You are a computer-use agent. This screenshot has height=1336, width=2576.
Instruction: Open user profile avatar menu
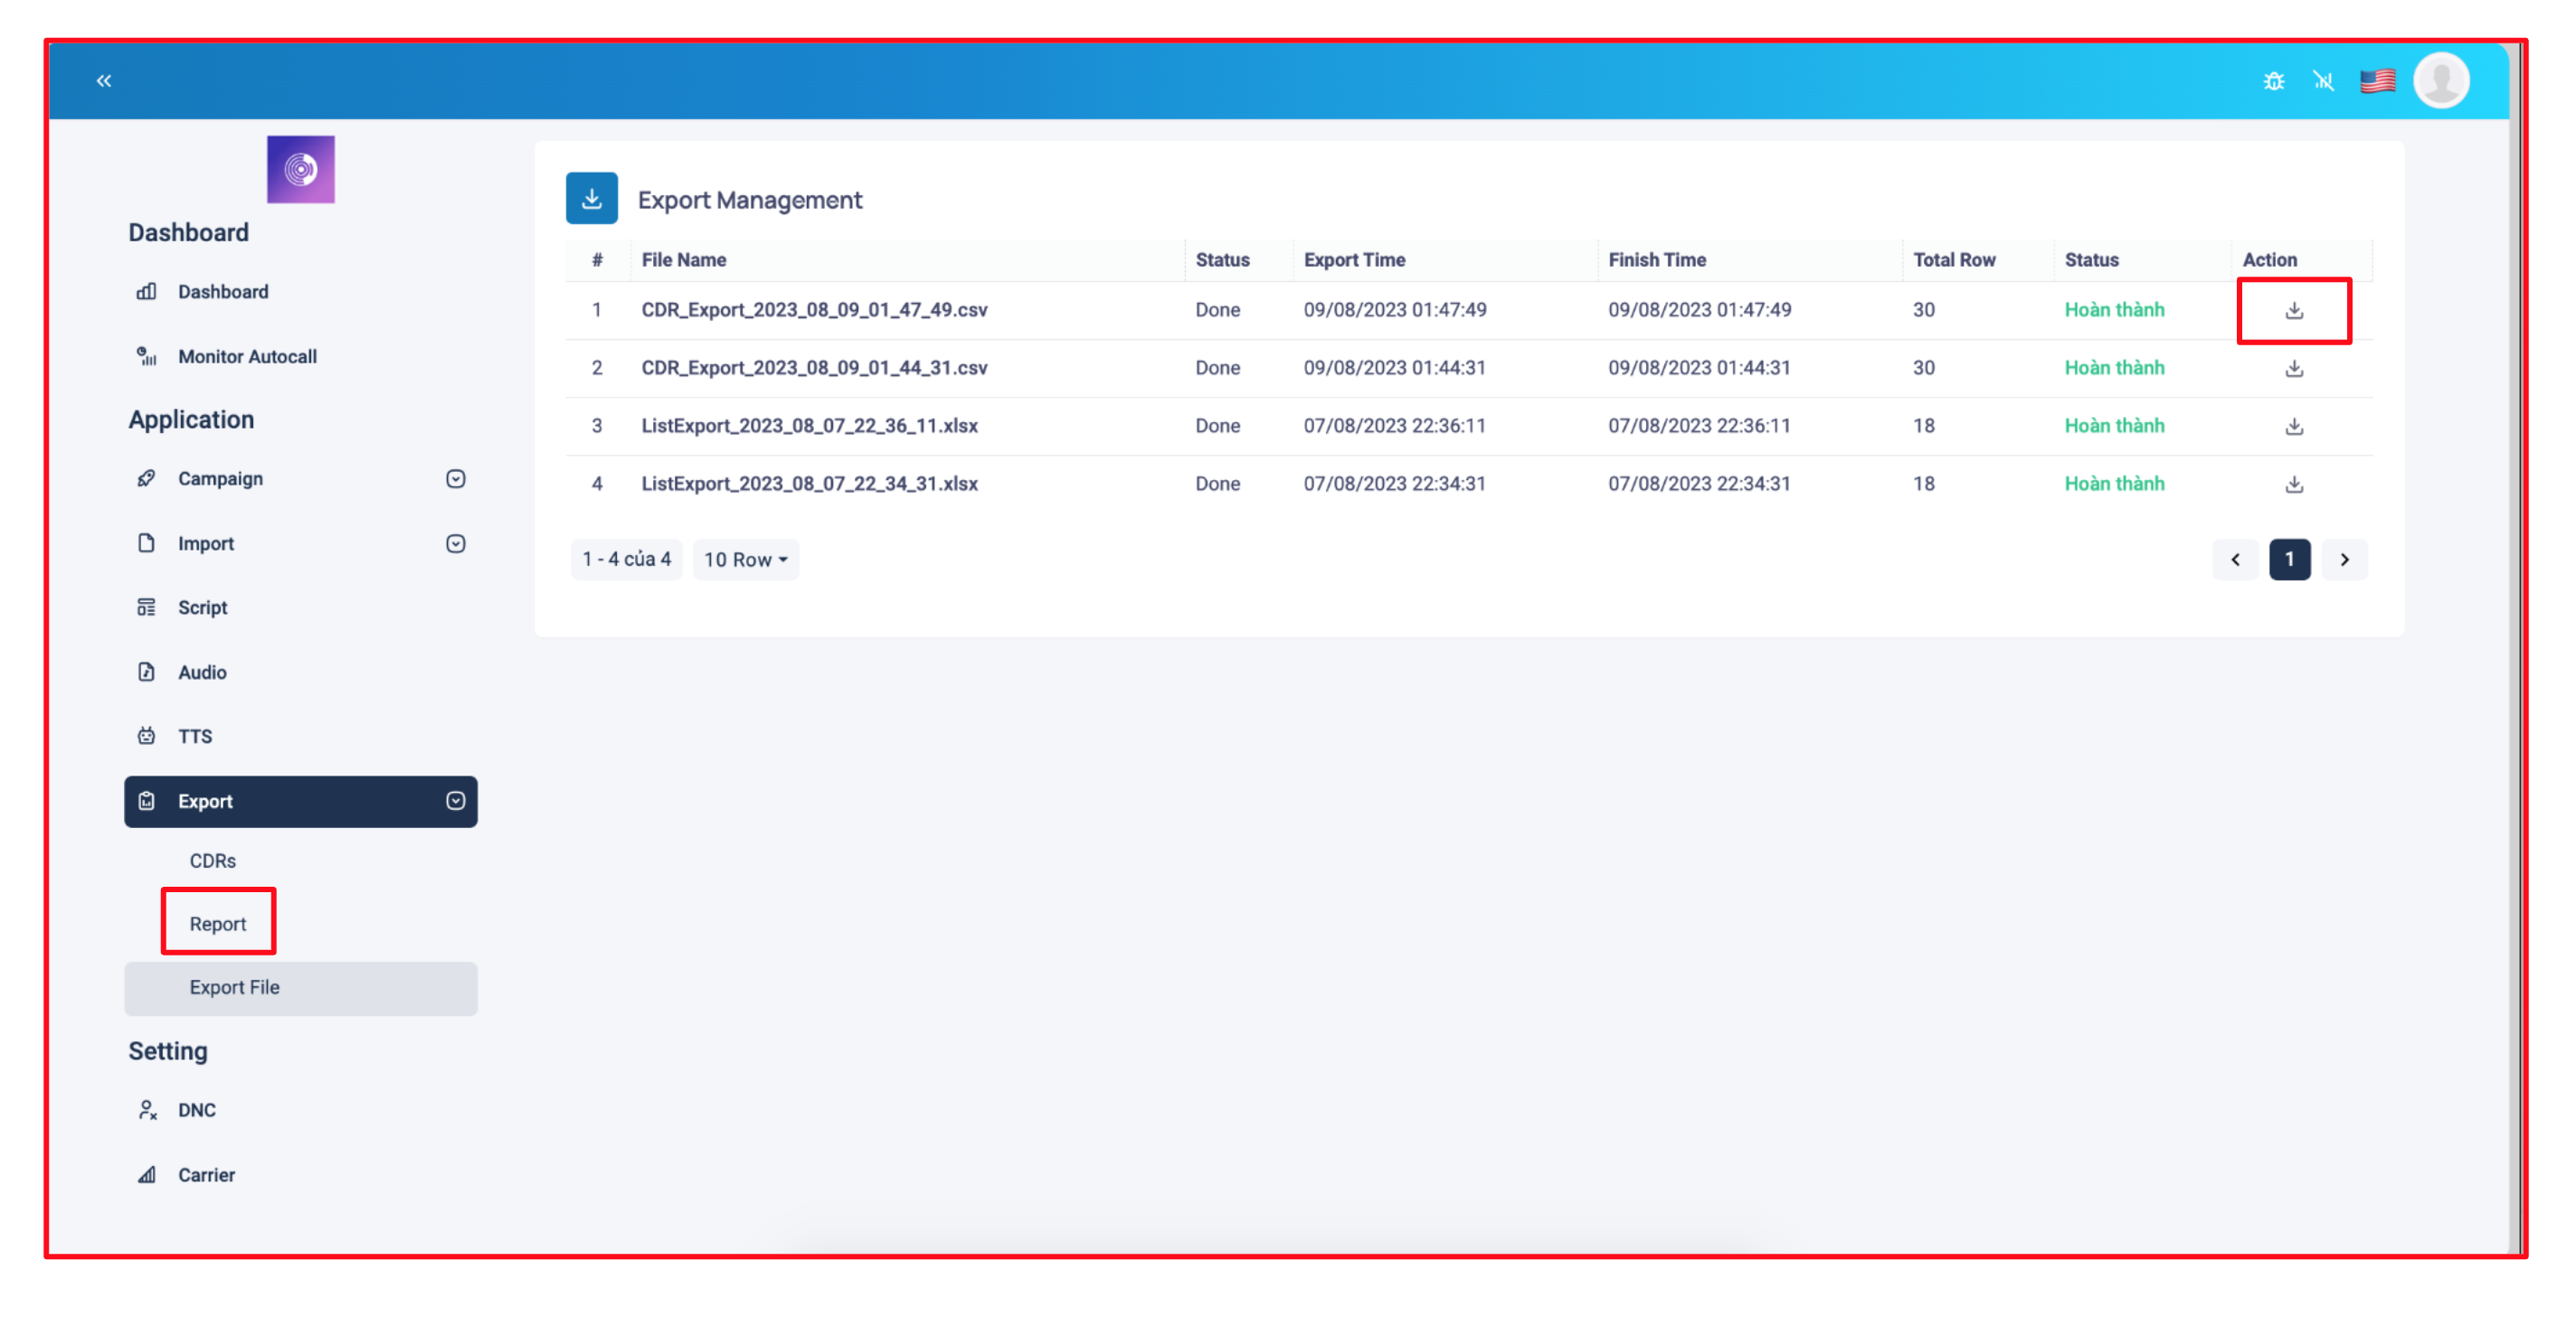click(x=2440, y=81)
